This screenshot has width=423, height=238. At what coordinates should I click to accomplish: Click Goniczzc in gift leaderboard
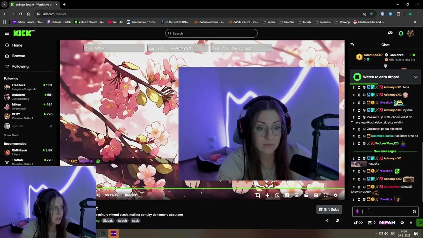tap(396, 55)
